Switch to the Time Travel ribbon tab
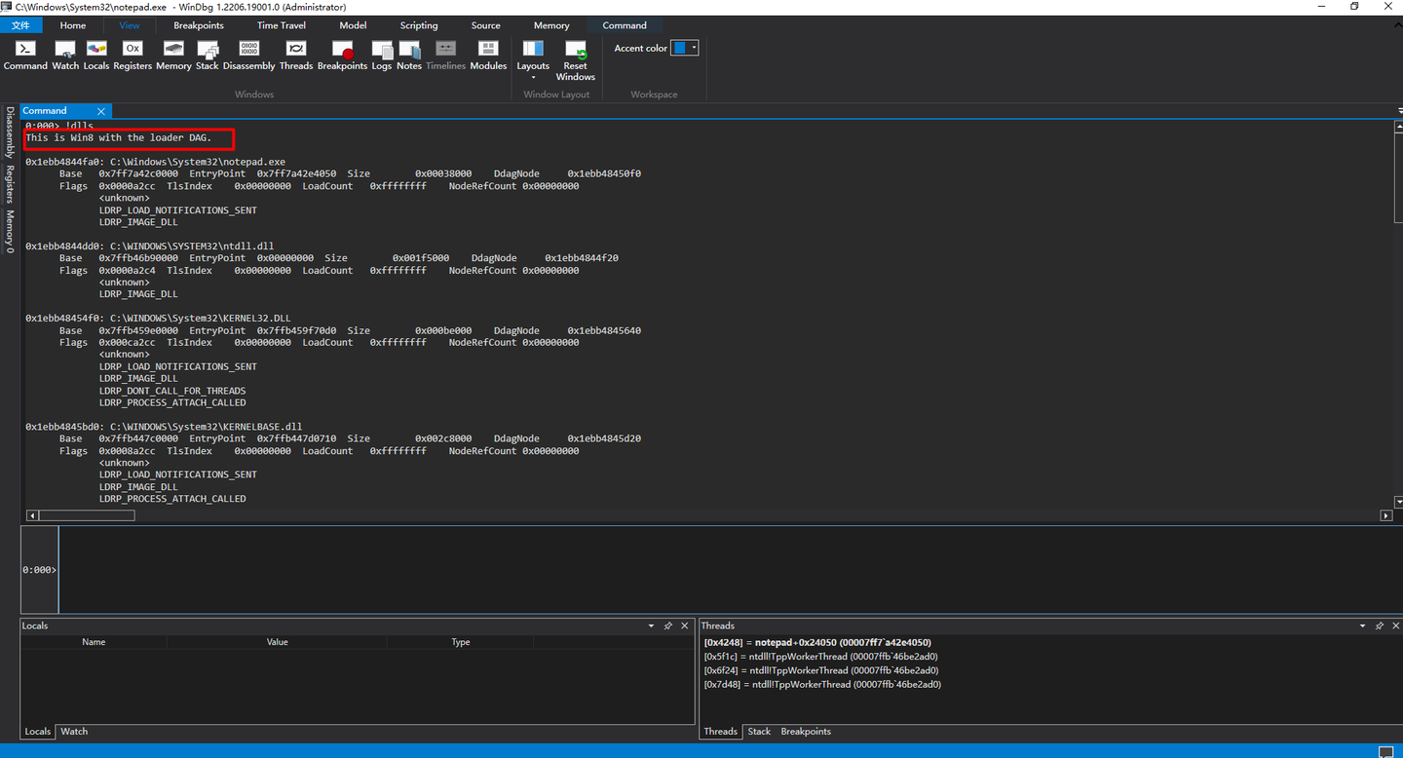Image resolution: width=1403 pixels, height=758 pixels. tap(282, 25)
